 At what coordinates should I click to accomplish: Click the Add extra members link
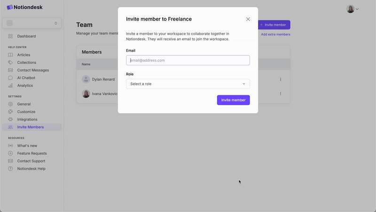point(275,34)
